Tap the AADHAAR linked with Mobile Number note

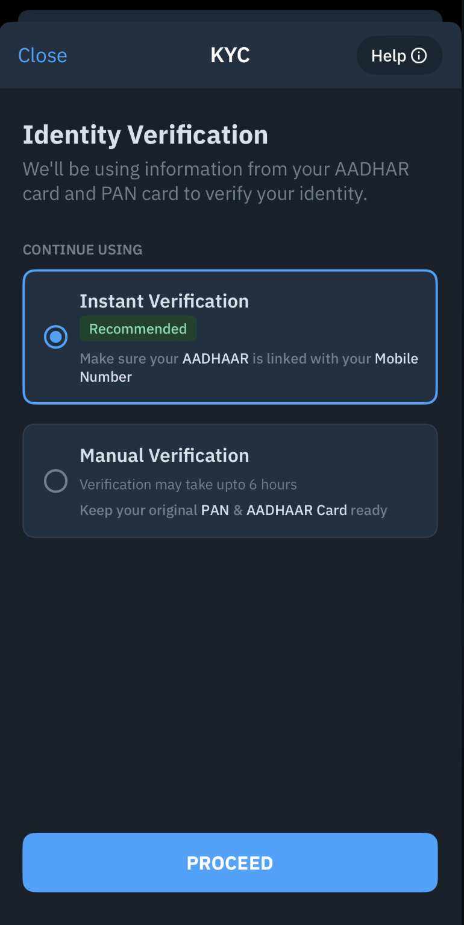pyautogui.click(x=248, y=367)
